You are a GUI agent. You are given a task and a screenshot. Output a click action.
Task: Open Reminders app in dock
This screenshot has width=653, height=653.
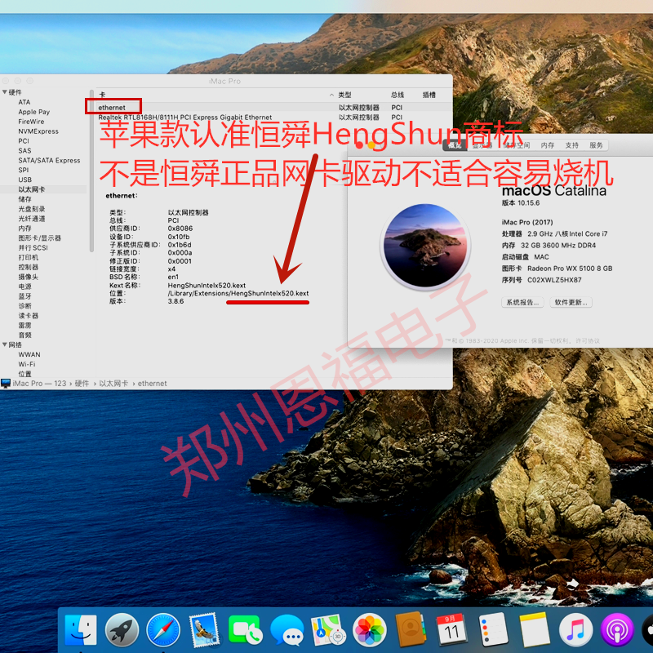(x=493, y=629)
